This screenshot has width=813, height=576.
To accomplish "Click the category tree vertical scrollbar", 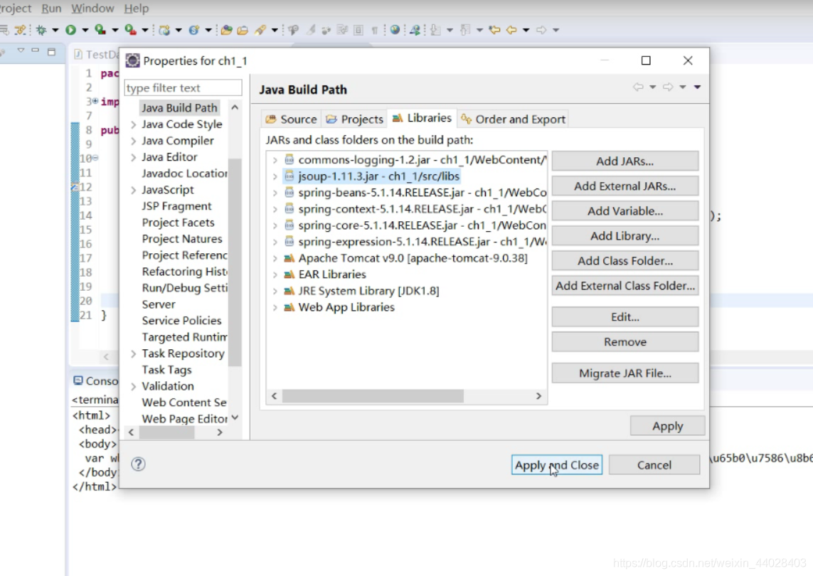I will coord(235,262).
